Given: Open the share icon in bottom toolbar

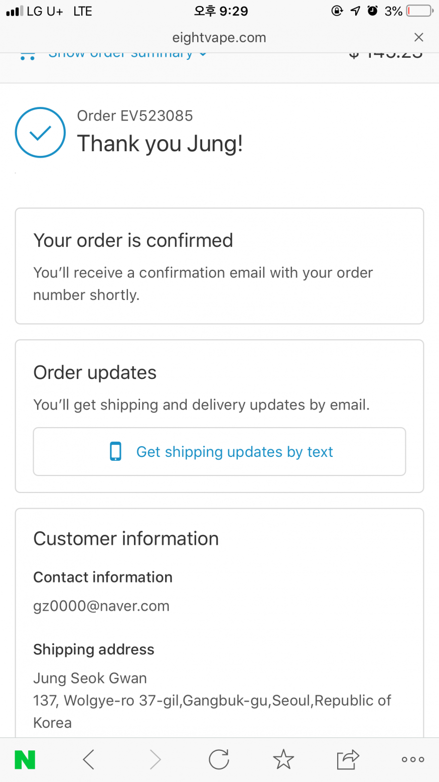Looking at the screenshot, I should pos(348,759).
